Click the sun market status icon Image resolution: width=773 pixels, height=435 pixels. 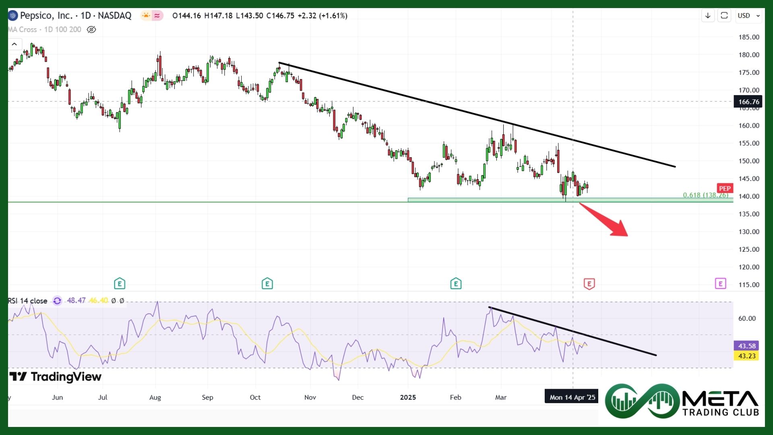[x=146, y=16]
